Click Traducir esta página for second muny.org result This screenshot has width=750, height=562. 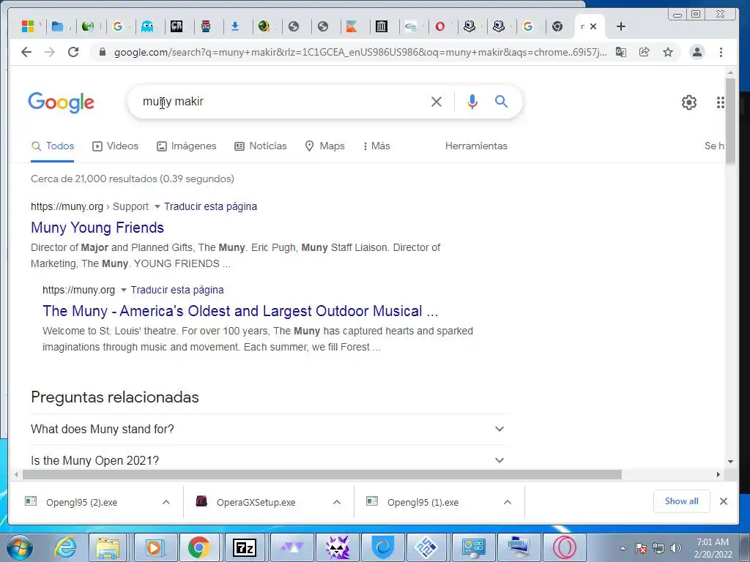click(x=177, y=290)
